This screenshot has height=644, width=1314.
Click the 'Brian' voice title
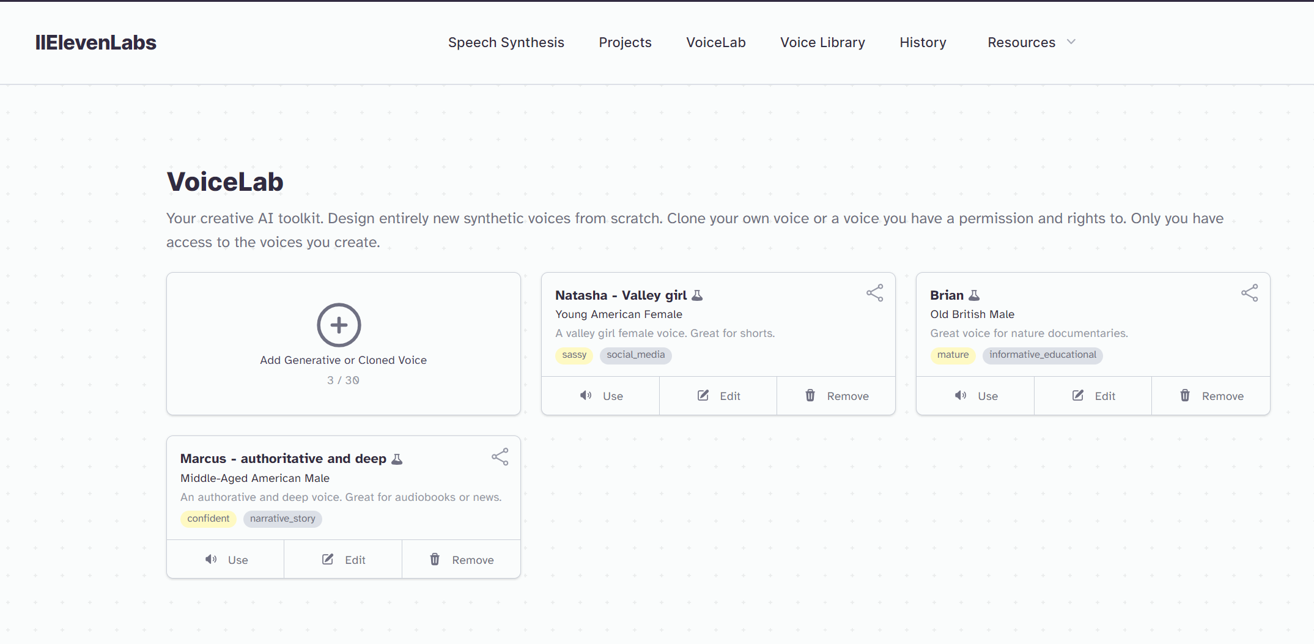(947, 295)
